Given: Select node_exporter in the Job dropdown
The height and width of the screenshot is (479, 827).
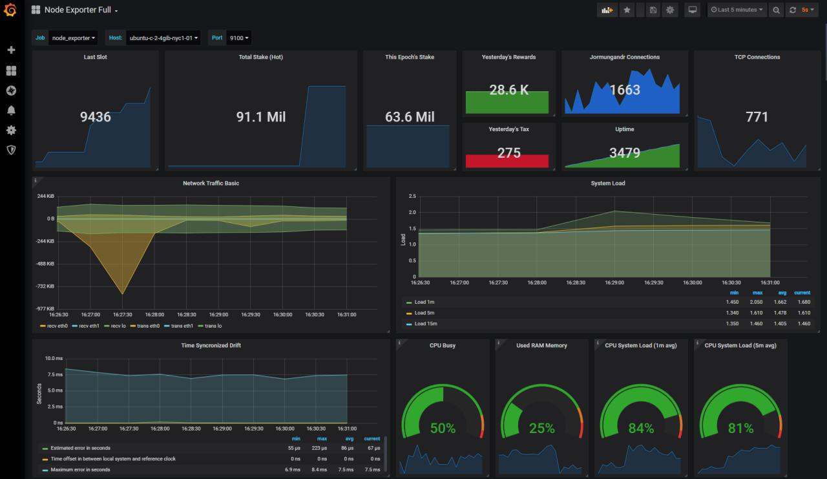Looking at the screenshot, I should pos(73,37).
